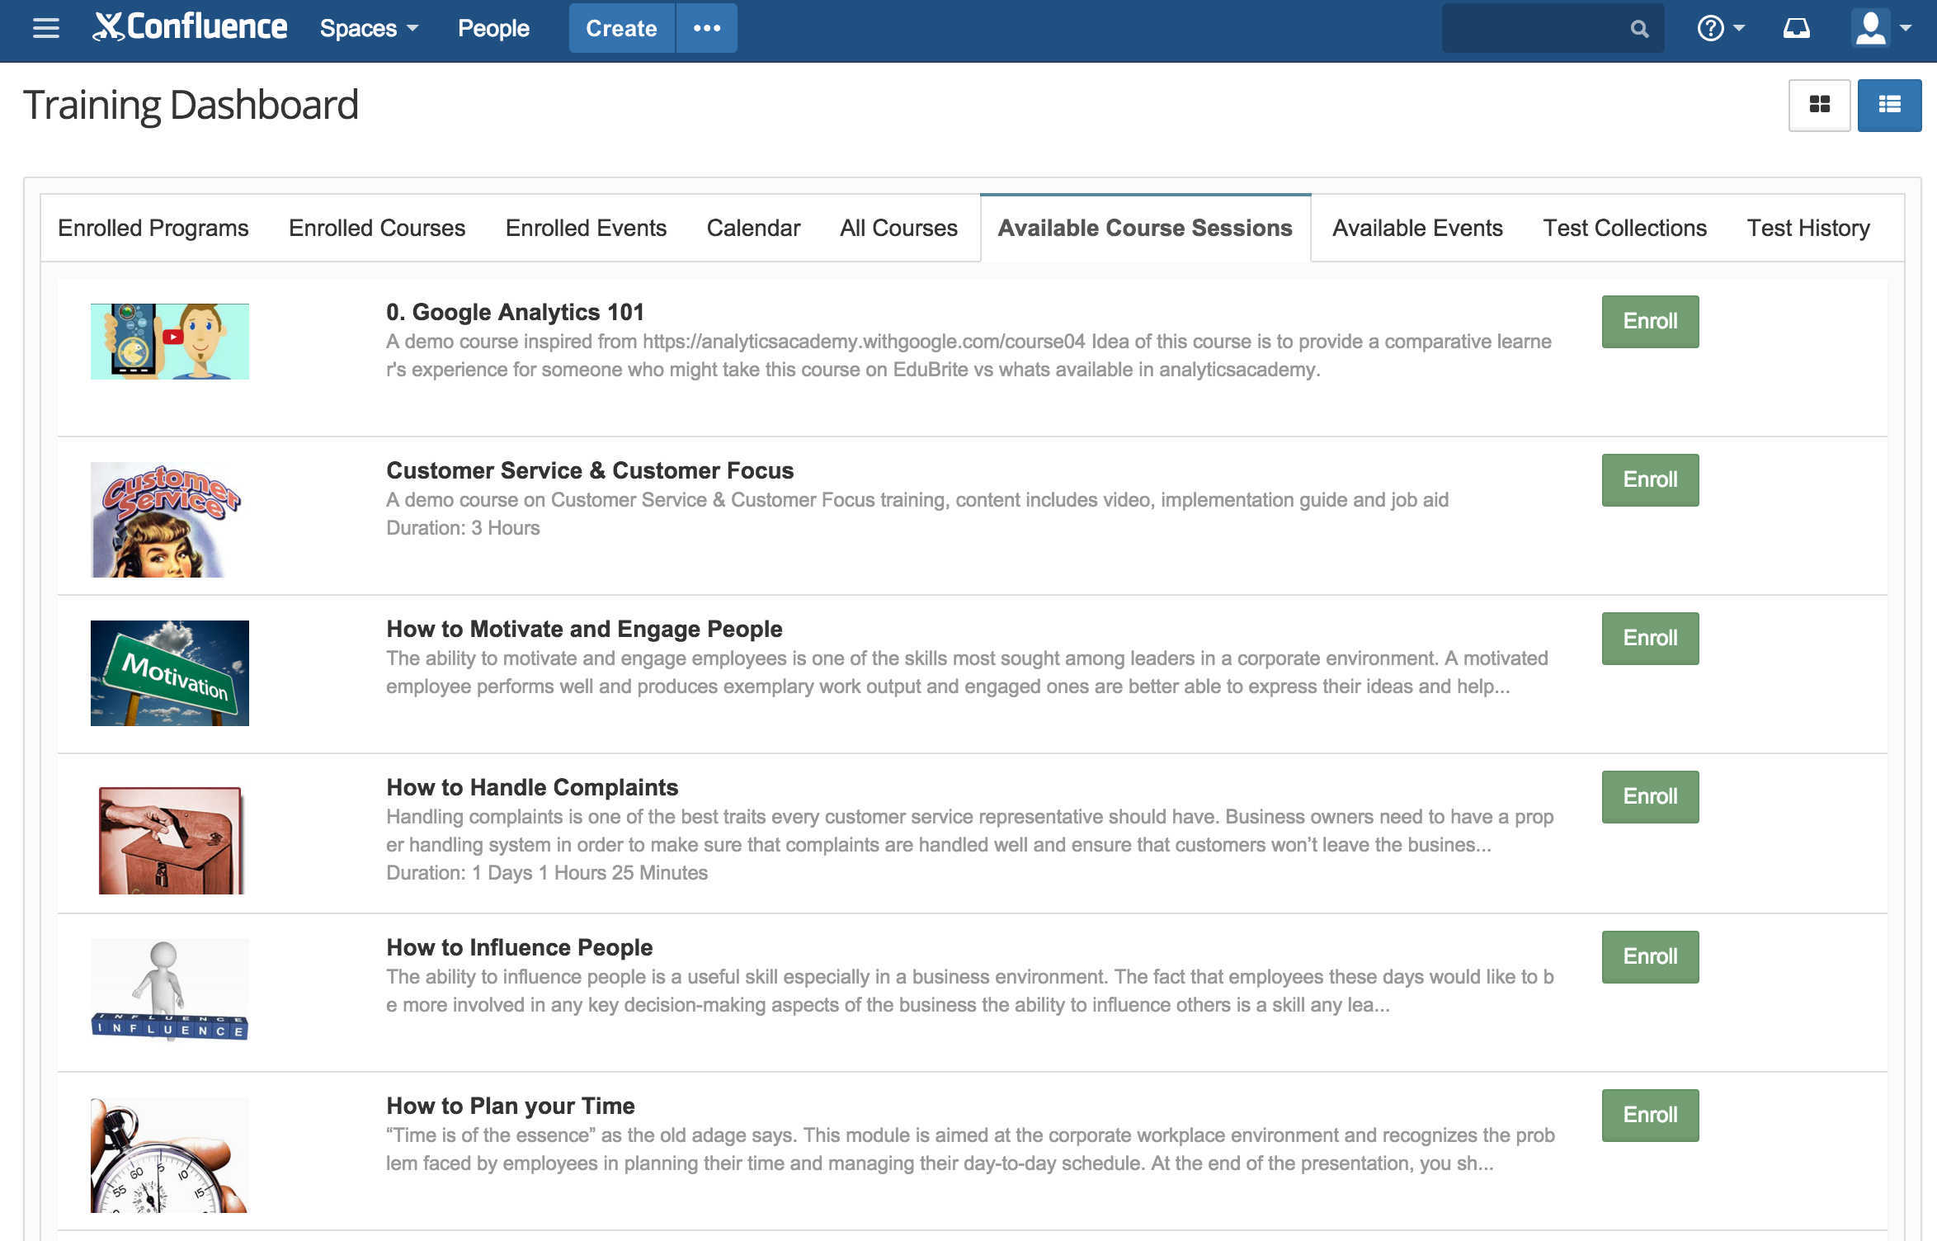The width and height of the screenshot is (1937, 1241).
Task: Open the hamburger sidebar menu
Action: [46, 28]
